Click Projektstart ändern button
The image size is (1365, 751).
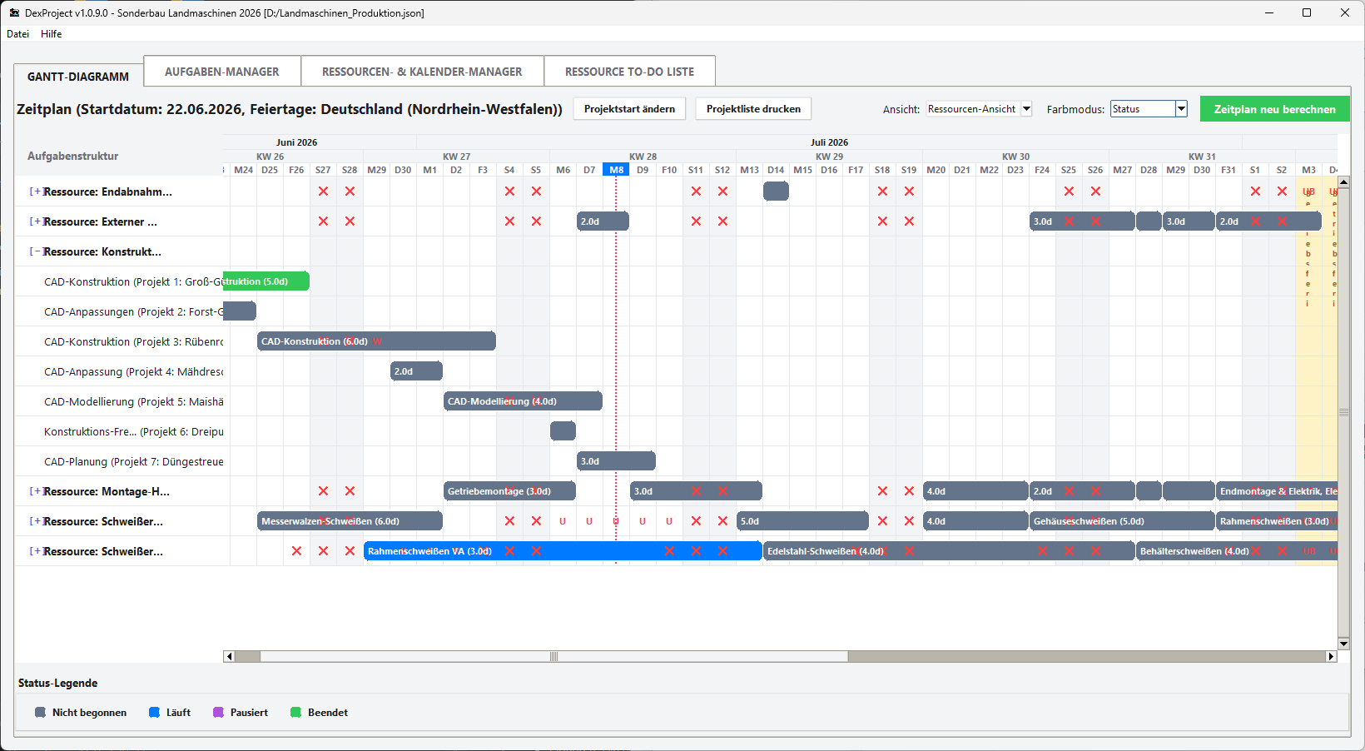629,109
